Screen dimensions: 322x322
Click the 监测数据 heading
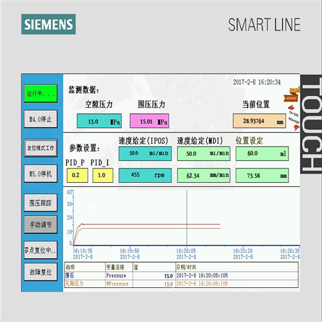[x=84, y=90]
